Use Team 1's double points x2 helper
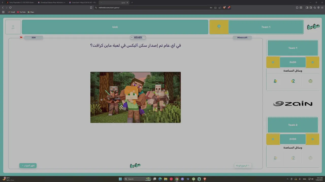The image size is (325, 182). click(293, 81)
